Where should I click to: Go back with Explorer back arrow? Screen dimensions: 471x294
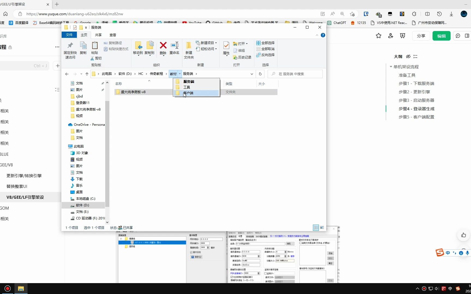(67, 74)
